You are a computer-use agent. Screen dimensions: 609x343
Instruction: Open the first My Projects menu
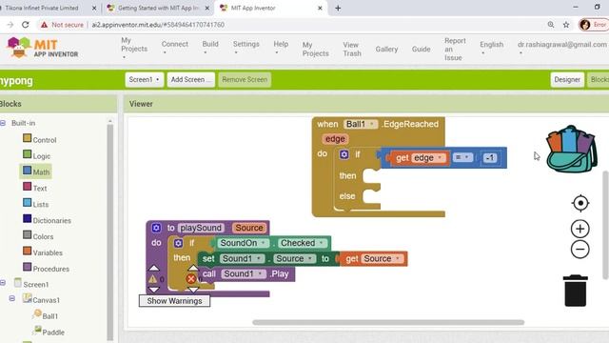(134, 49)
